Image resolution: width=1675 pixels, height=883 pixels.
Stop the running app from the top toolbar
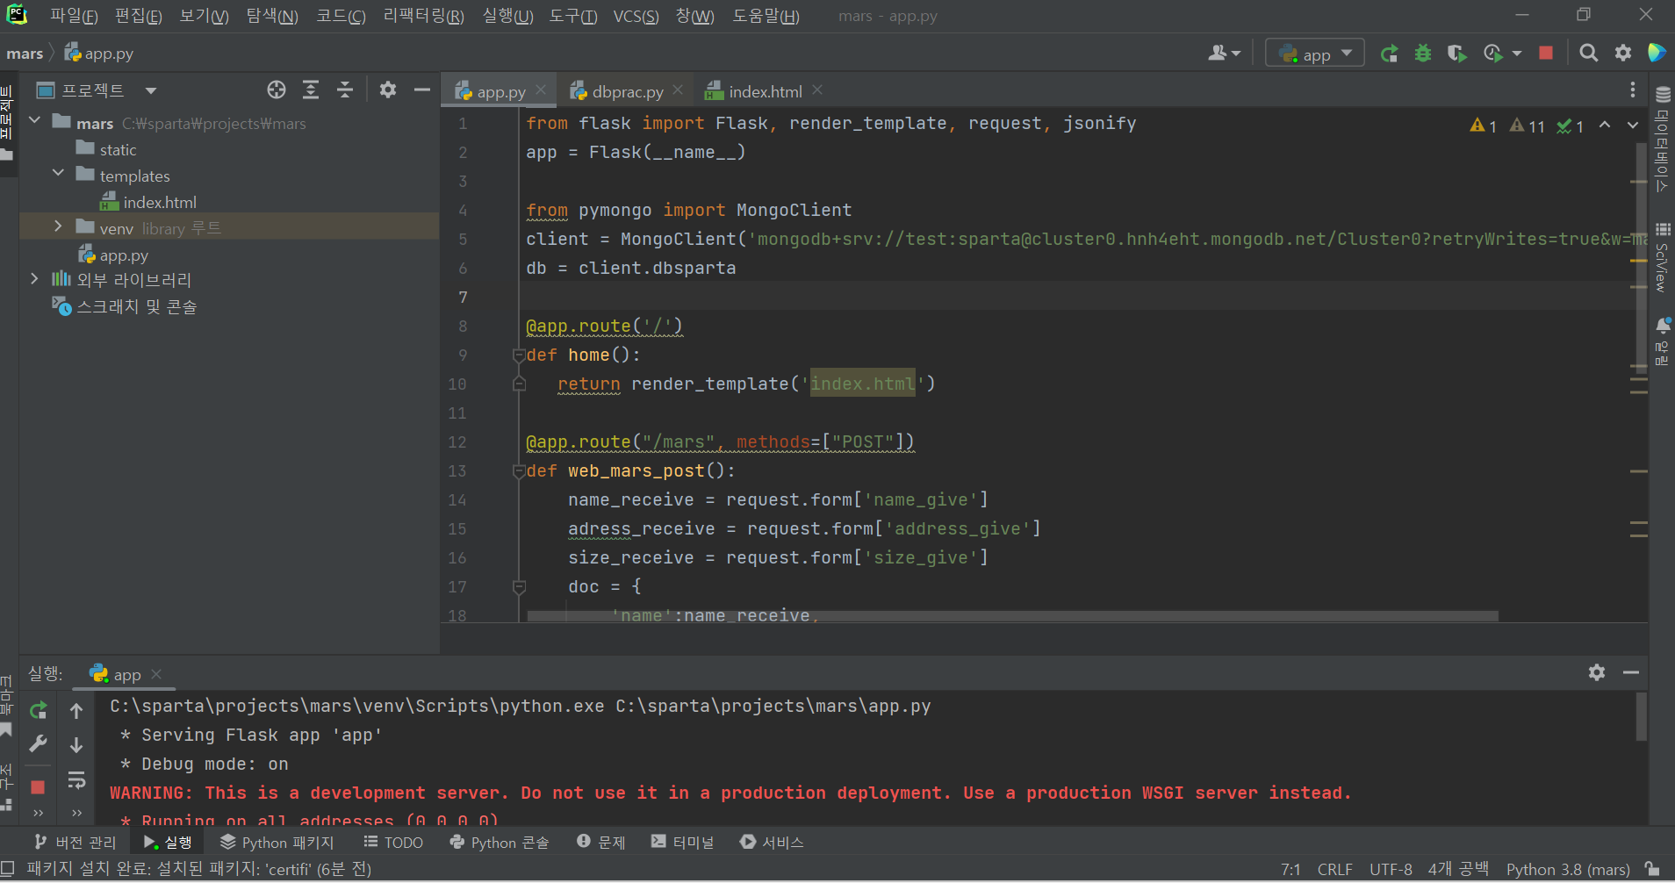[x=1546, y=54]
